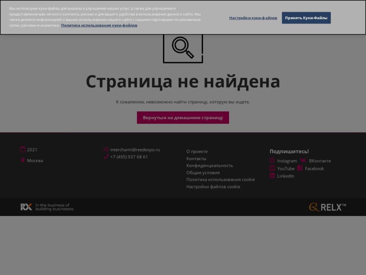Click the Москва location text
The height and width of the screenshot is (275, 366).
tap(35, 161)
